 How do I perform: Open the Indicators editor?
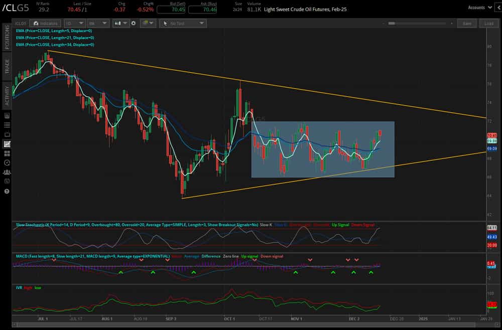pyautogui.click(x=45, y=23)
